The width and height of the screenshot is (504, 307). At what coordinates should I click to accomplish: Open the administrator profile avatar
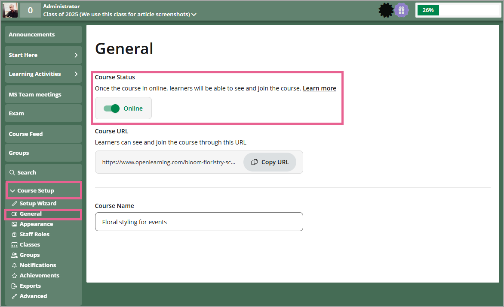pos(10,10)
